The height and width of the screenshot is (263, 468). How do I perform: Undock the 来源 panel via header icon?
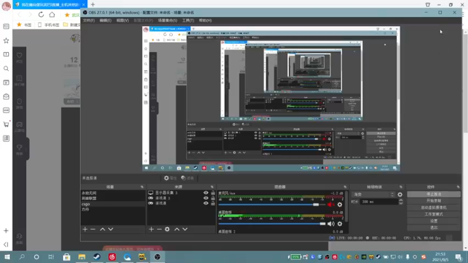pyautogui.click(x=212, y=187)
